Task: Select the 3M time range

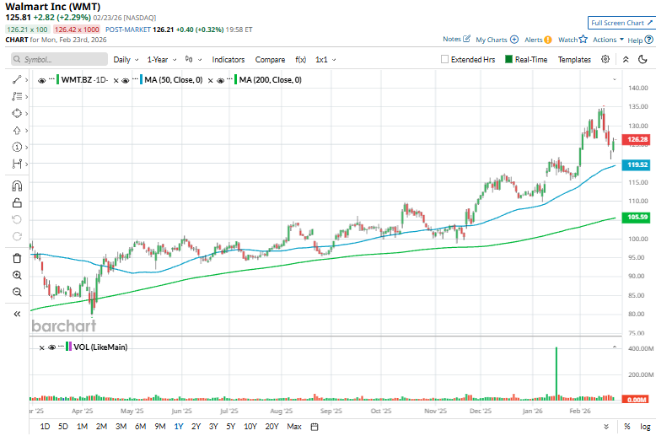Action: [x=121, y=427]
